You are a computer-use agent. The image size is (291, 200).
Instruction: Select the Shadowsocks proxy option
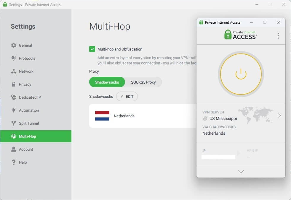pyautogui.click(x=107, y=82)
